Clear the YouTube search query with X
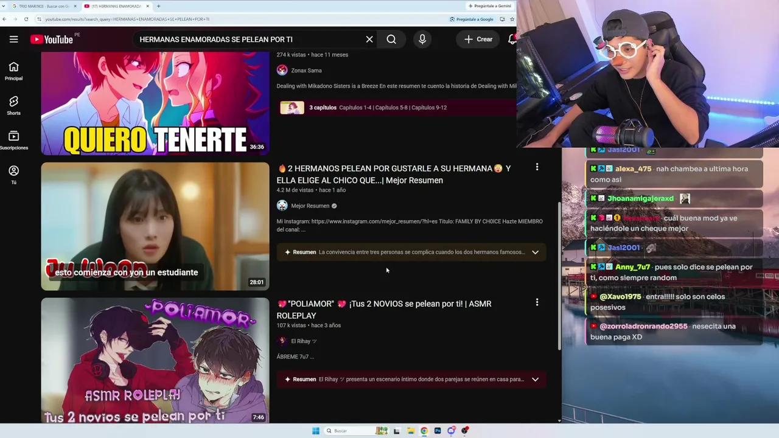Image resolution: width=779 pixels, height=438 pixels. click(x=369, y=40)
